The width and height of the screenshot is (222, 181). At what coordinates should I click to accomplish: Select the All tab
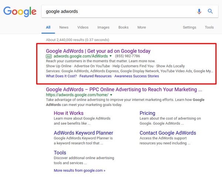[x=48, y=27]
